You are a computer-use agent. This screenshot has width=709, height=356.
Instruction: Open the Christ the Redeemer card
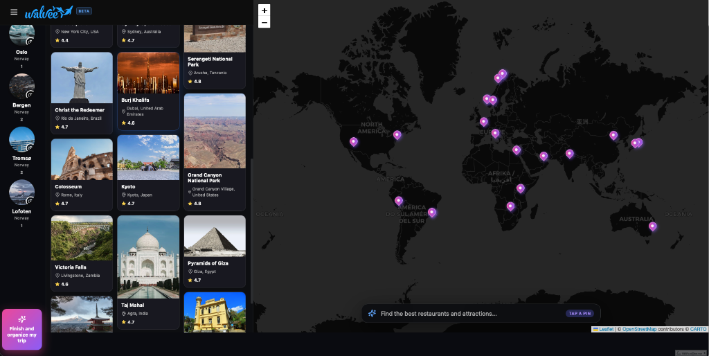point(82,93)
